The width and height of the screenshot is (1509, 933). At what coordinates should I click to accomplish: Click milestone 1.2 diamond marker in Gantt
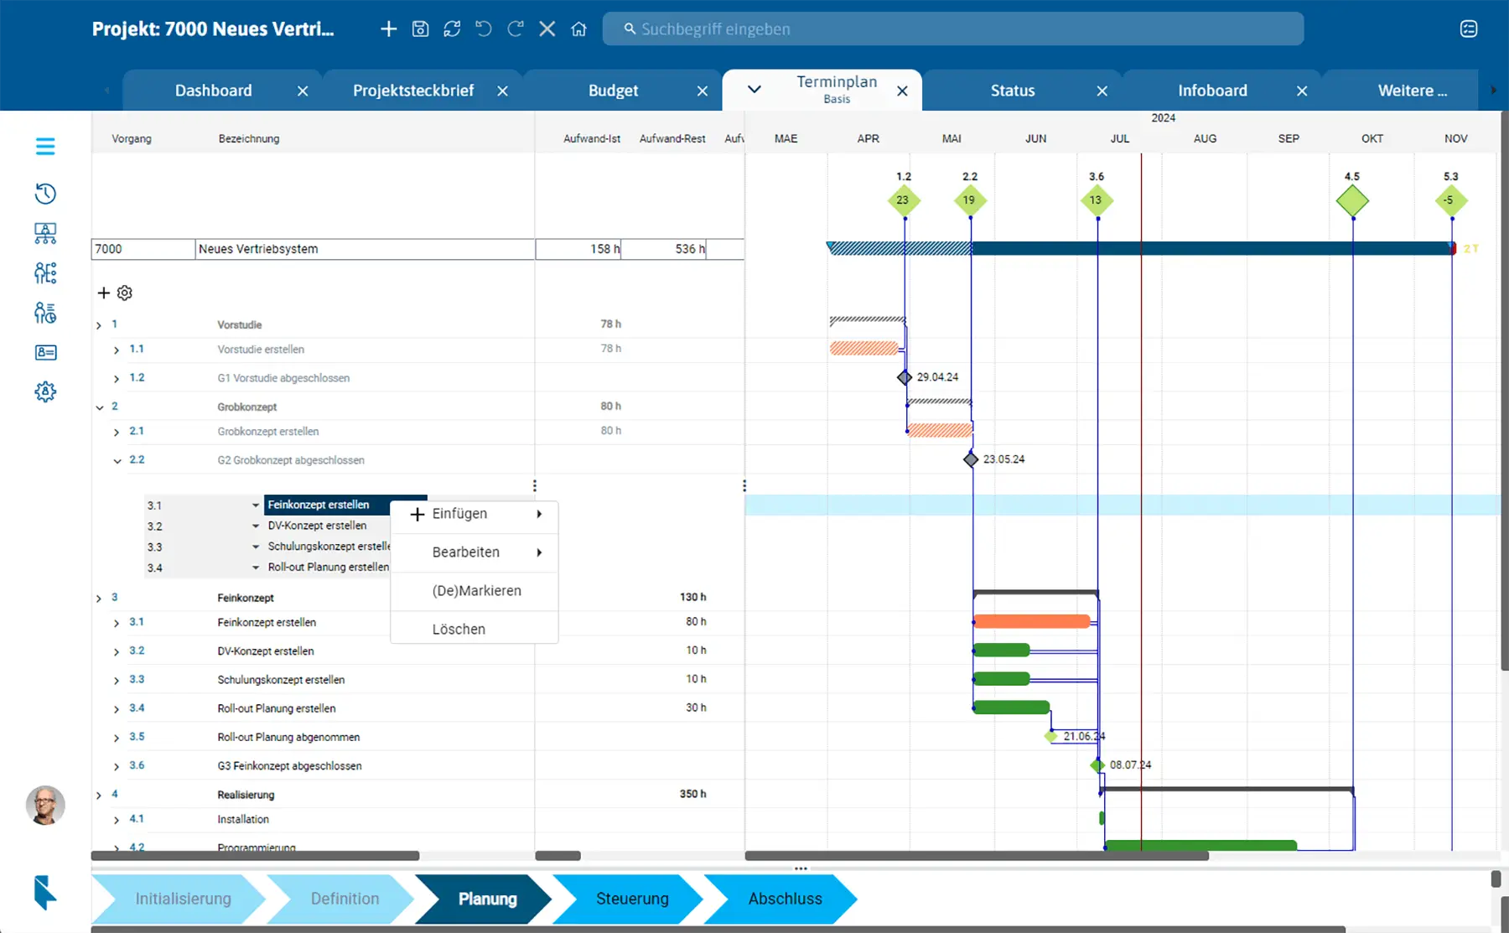click(x=903, y=200)
